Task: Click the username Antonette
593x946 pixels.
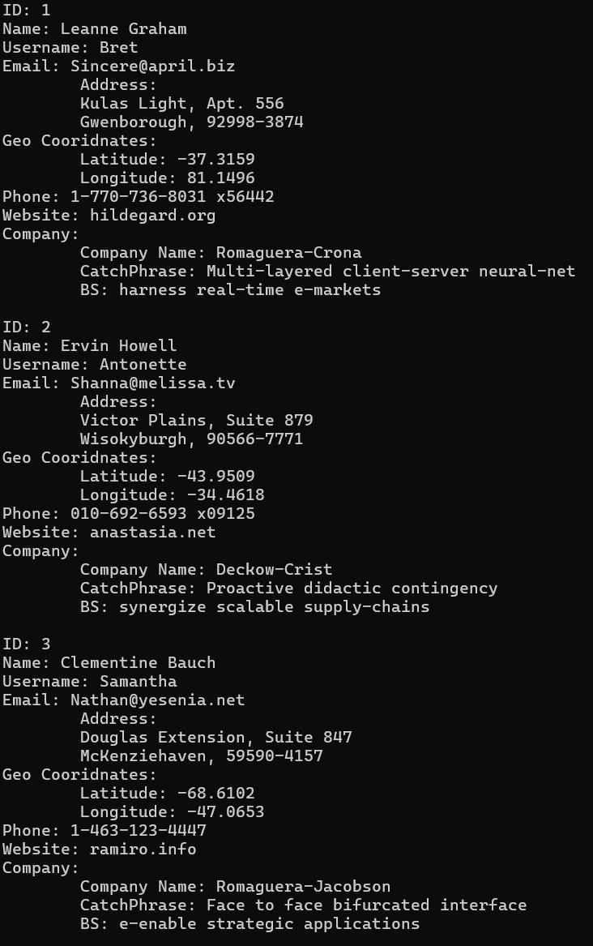Action: 143,365
